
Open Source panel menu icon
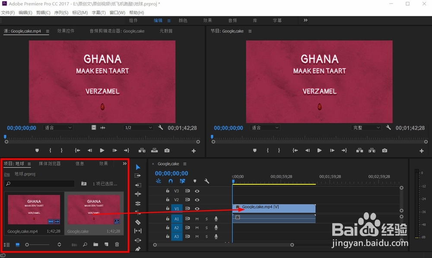(x=48, y=31)
